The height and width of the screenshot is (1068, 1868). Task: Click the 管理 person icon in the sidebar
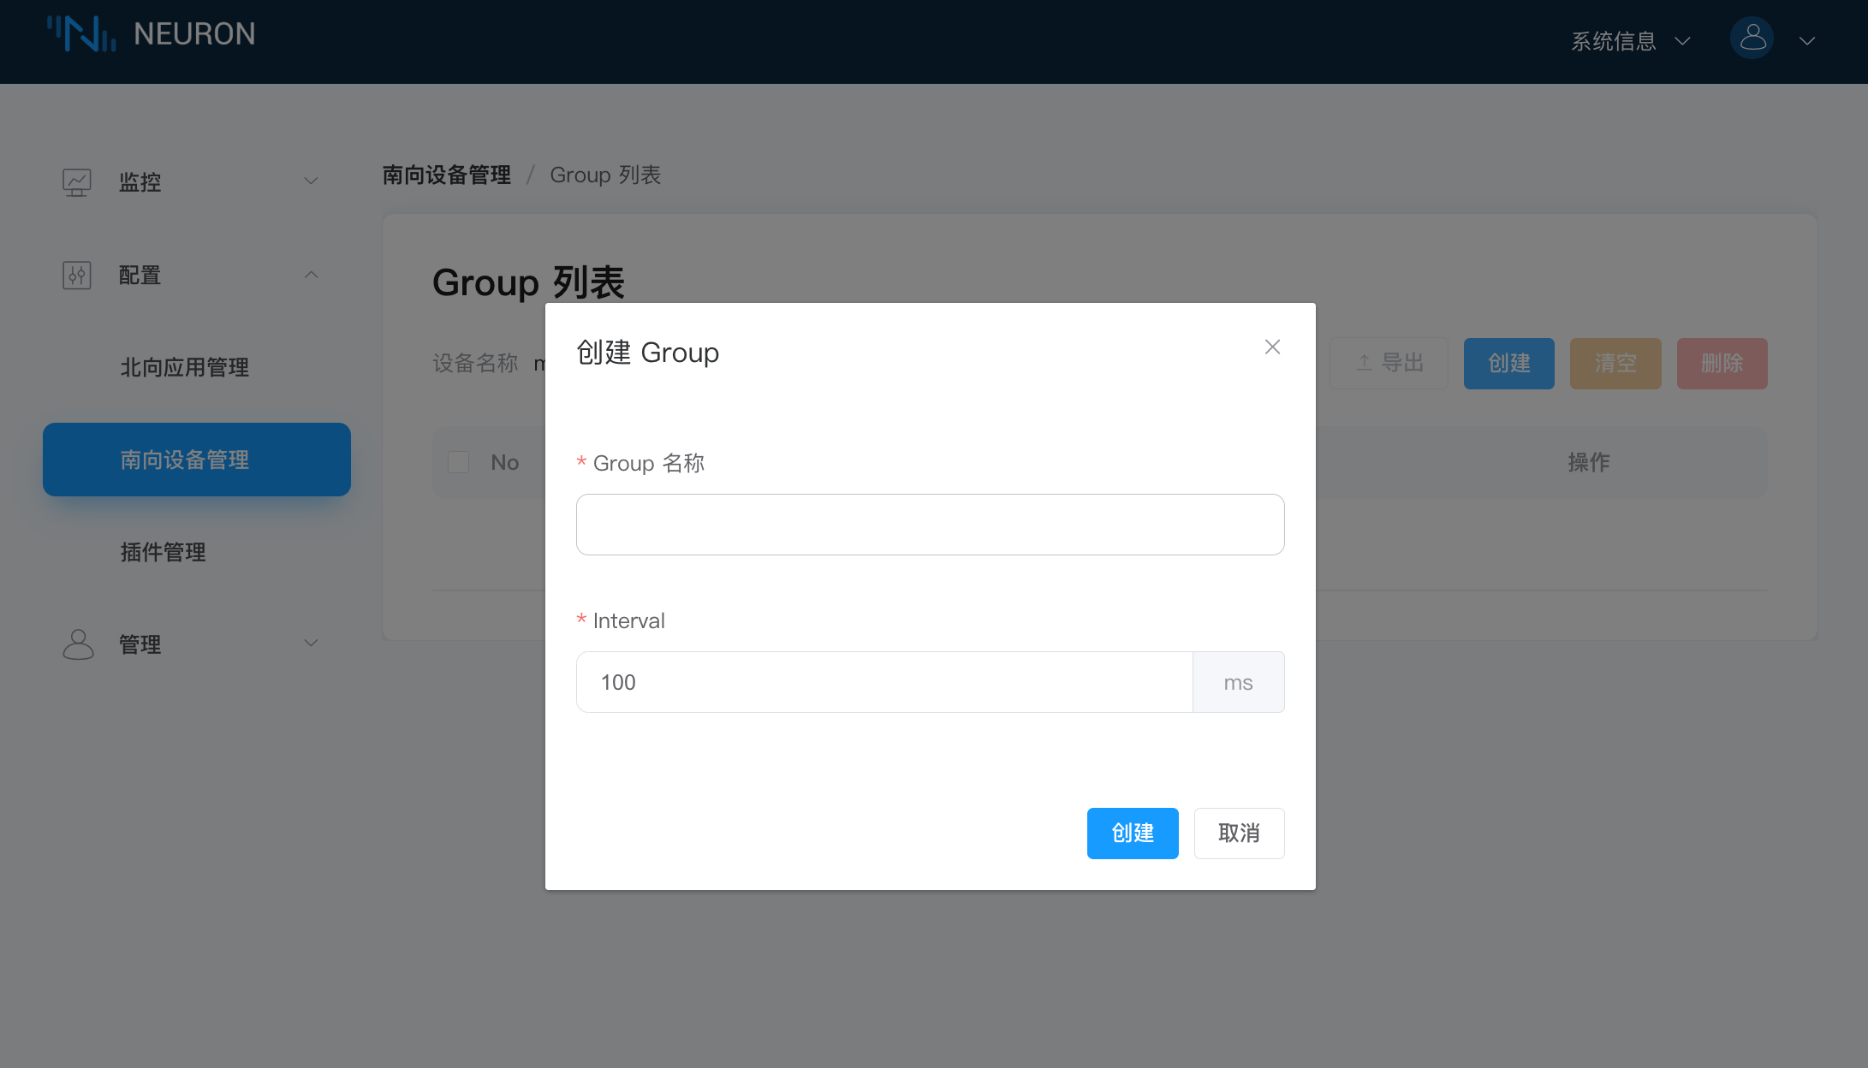(x=77, y=644)
